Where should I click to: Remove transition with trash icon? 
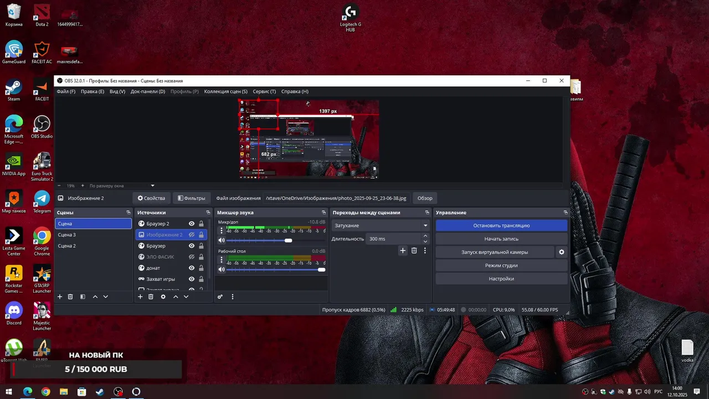pyautogui.click(x=414, y=250)
